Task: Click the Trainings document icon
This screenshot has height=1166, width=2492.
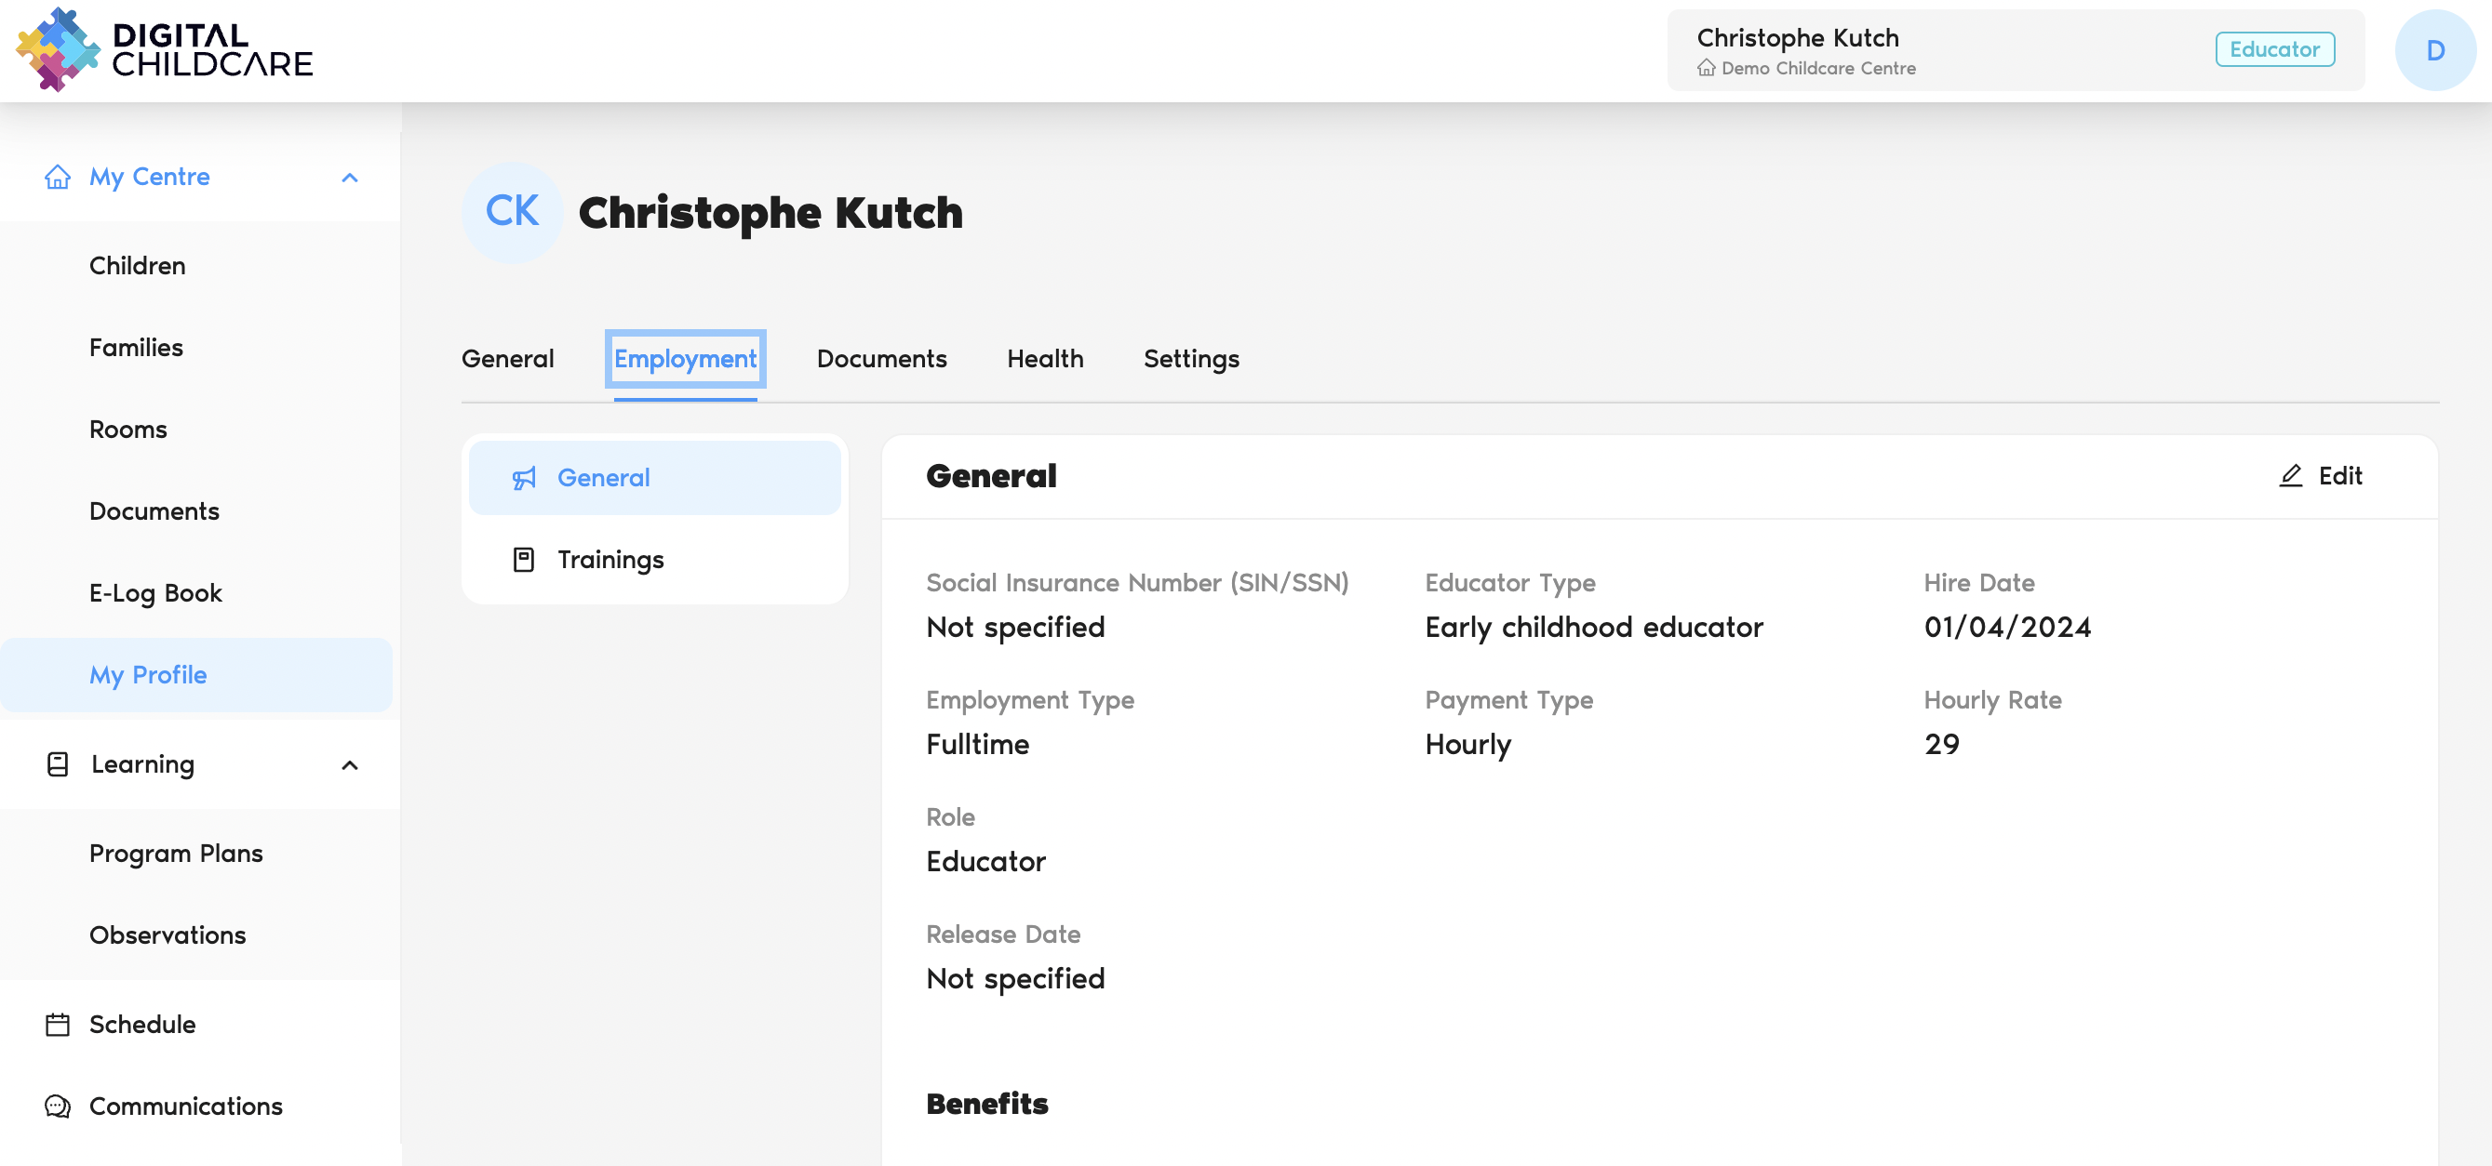Action: point(523,560)
